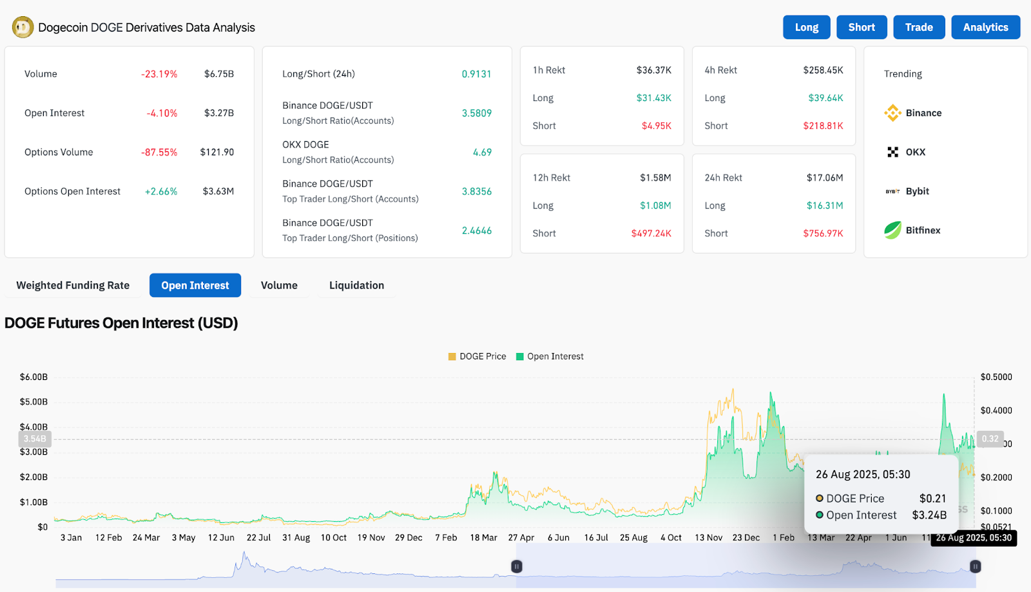Open the Analytics button

click(x=985, y=27)
